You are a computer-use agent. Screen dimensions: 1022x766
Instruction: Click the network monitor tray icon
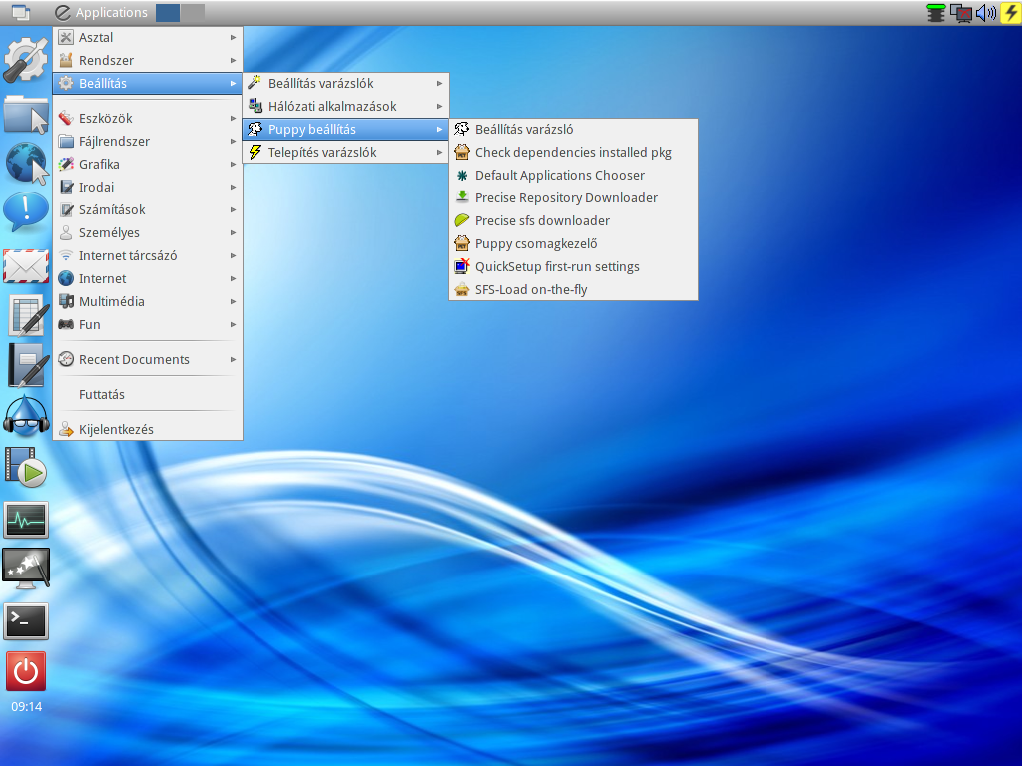[x=961, y=12]
